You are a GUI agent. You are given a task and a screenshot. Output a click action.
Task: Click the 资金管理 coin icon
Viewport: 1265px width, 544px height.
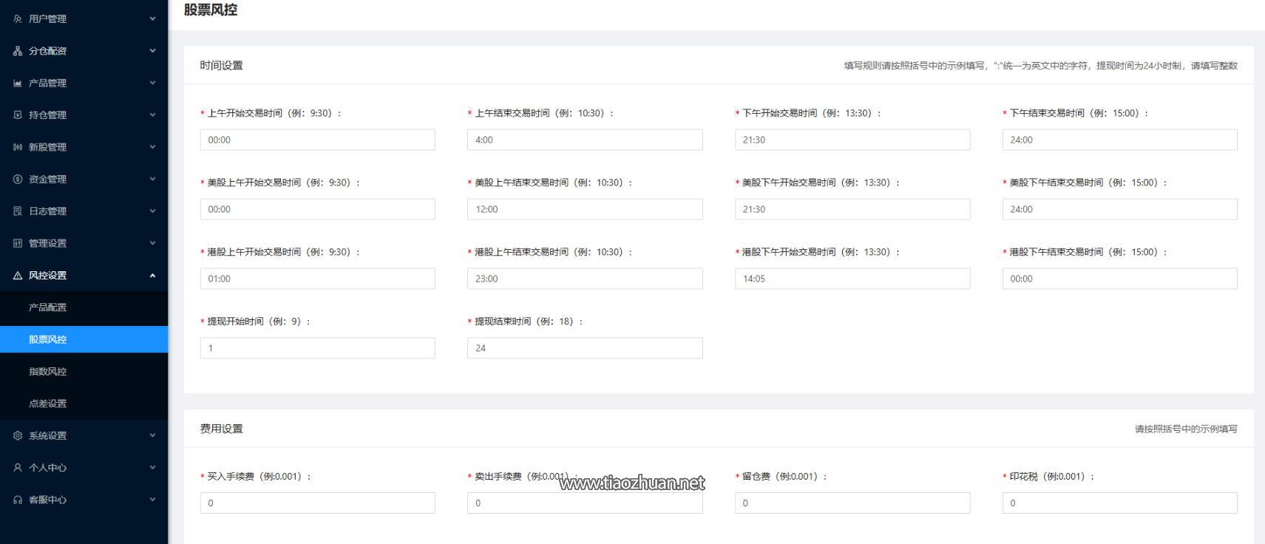[18, 179]
